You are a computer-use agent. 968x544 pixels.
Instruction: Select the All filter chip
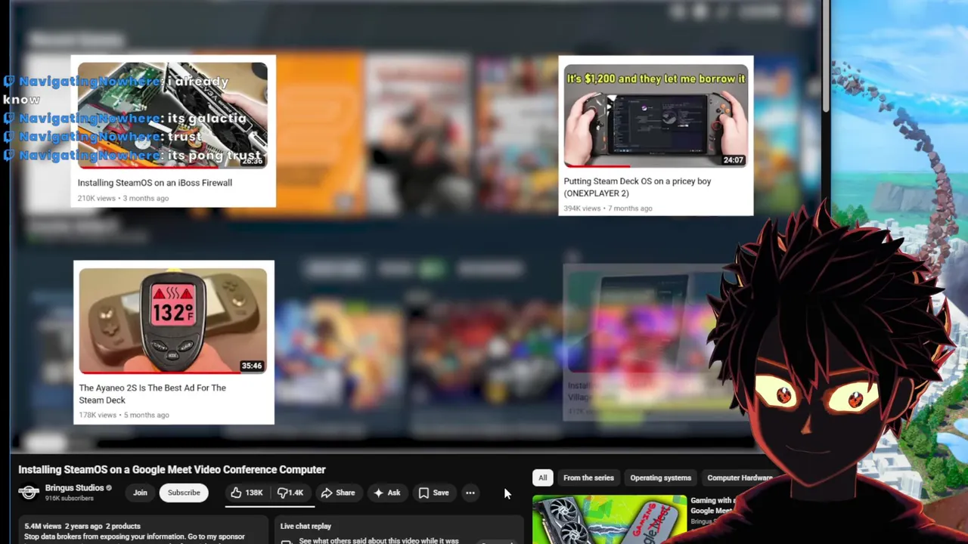click(542, 478)
